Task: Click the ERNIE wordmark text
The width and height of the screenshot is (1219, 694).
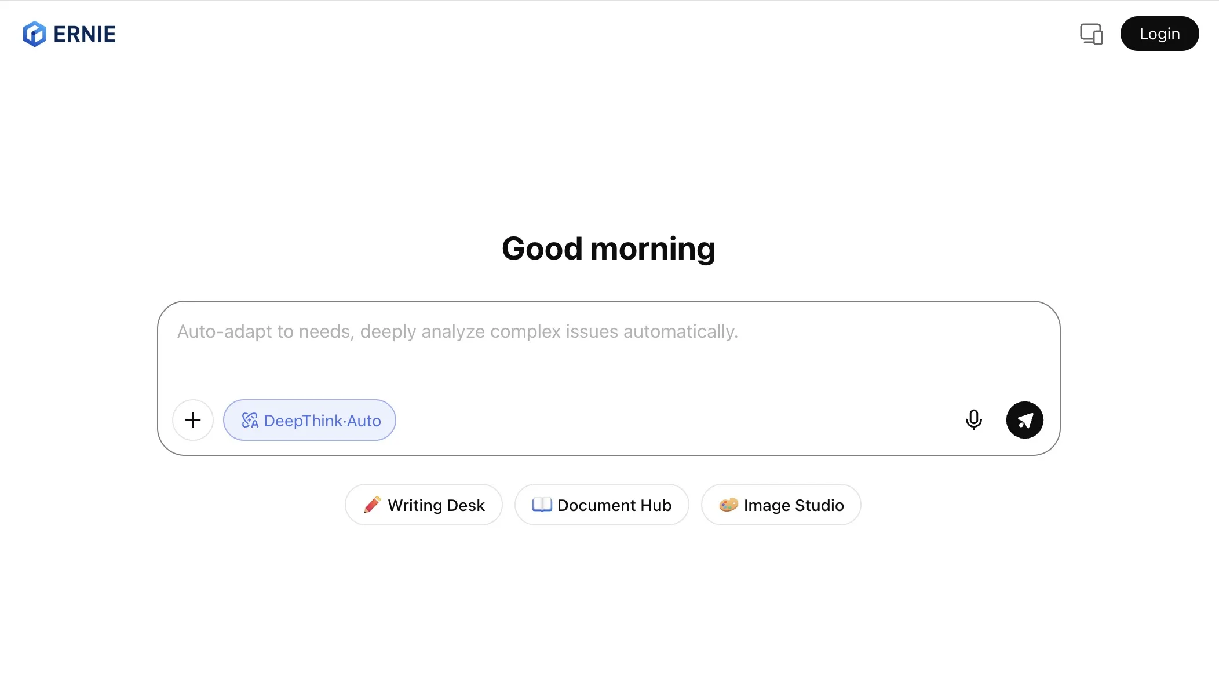Action: pyautogui.click(x=85, y=35)
